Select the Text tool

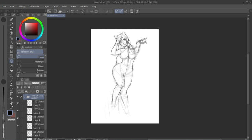pos(12,85)
